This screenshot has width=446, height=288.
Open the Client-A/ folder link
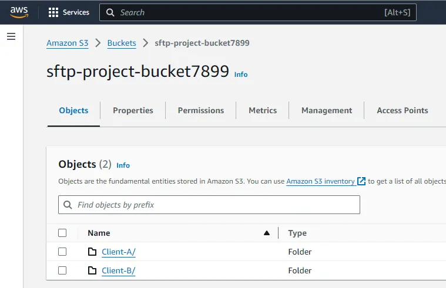119,252
